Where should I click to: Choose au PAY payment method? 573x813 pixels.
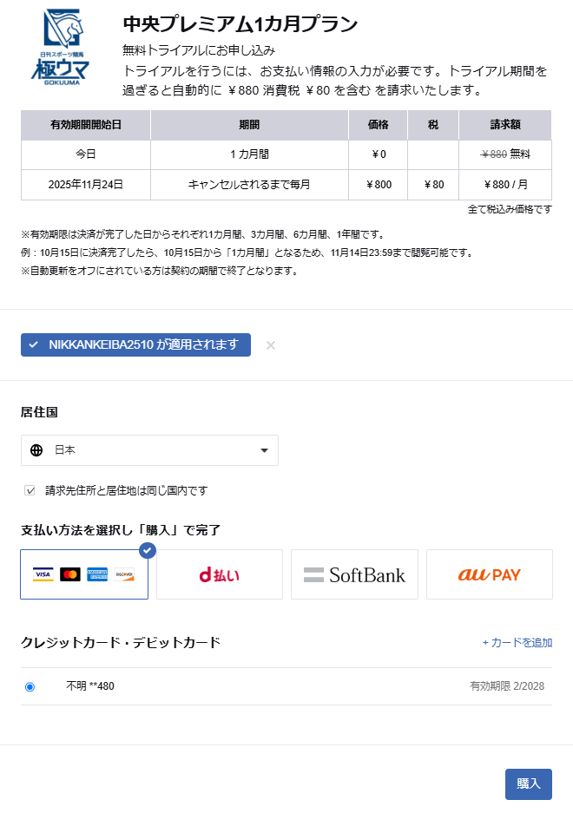point(490,574)
